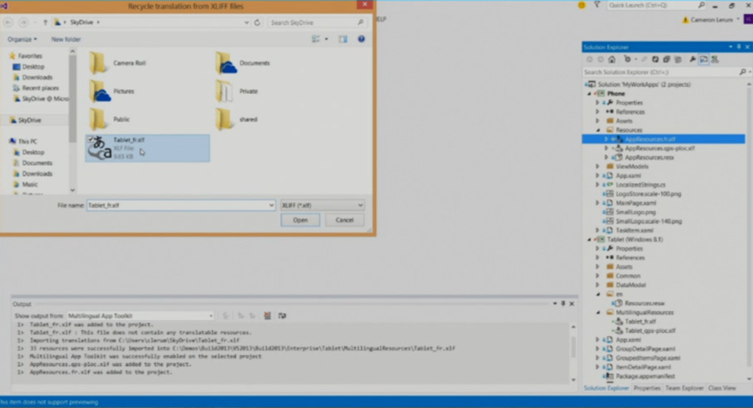Click the Cancel button

(x=344, y=220)
